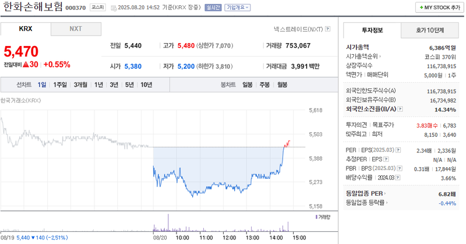
Task: Click 외국인보유주식수(B) 16,734,982 value
Action: pos(443,101)
